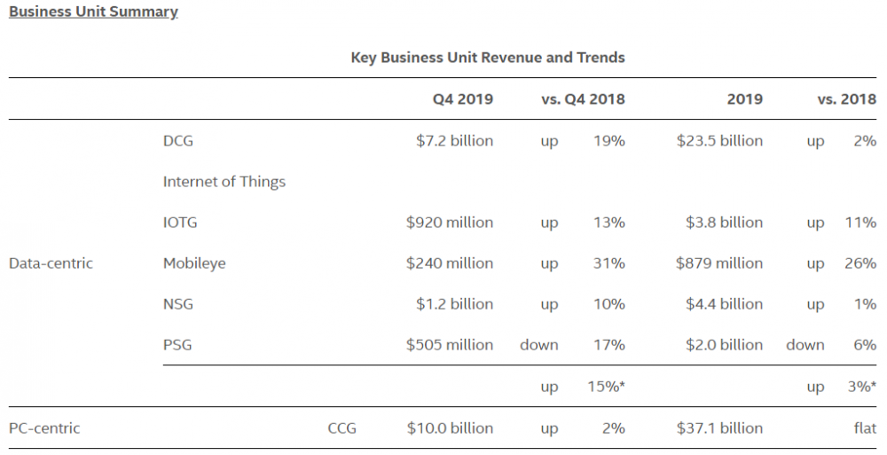
Task: Click the 26% Mobileye annual change
Action: click(x=860, y=263)
